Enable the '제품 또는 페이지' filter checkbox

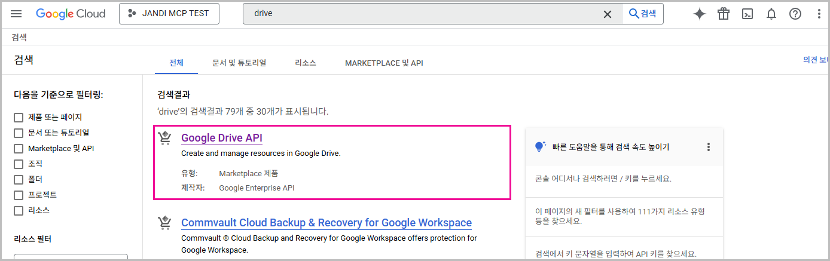pyautogui.click(x=19, y=117)
